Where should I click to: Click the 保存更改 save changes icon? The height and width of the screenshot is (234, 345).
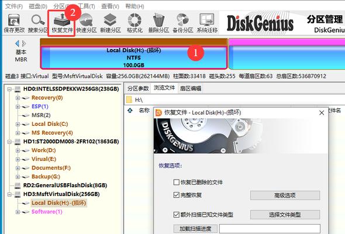(x=14, y=23)
